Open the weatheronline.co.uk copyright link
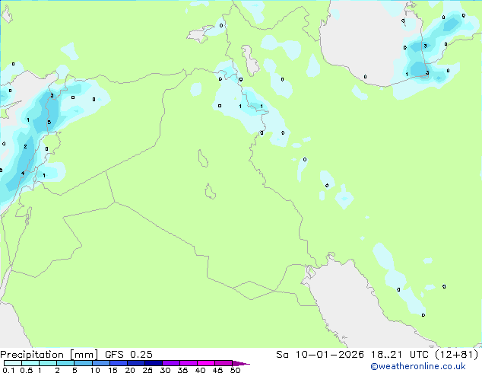This screenshot has height=373, width=482. coord(418,366)
